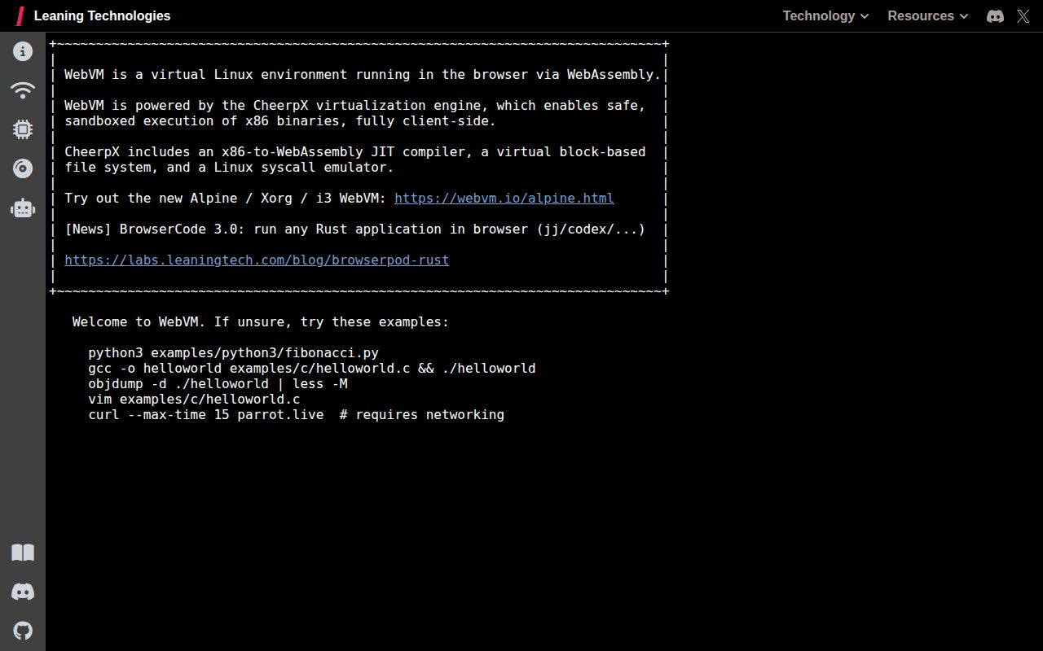This screenshot has height=651, width=1043.
Task: Click the gcc helloworld example command
Action: [312, 368]
